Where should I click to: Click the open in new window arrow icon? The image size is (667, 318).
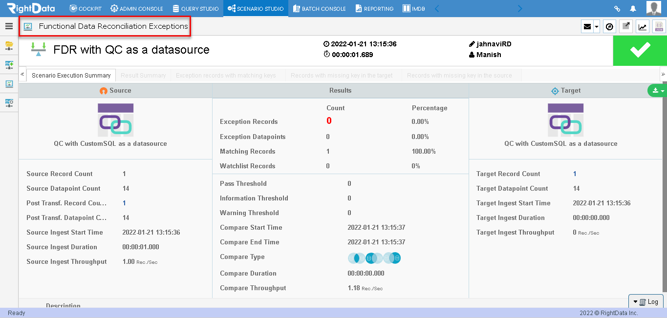626,26
